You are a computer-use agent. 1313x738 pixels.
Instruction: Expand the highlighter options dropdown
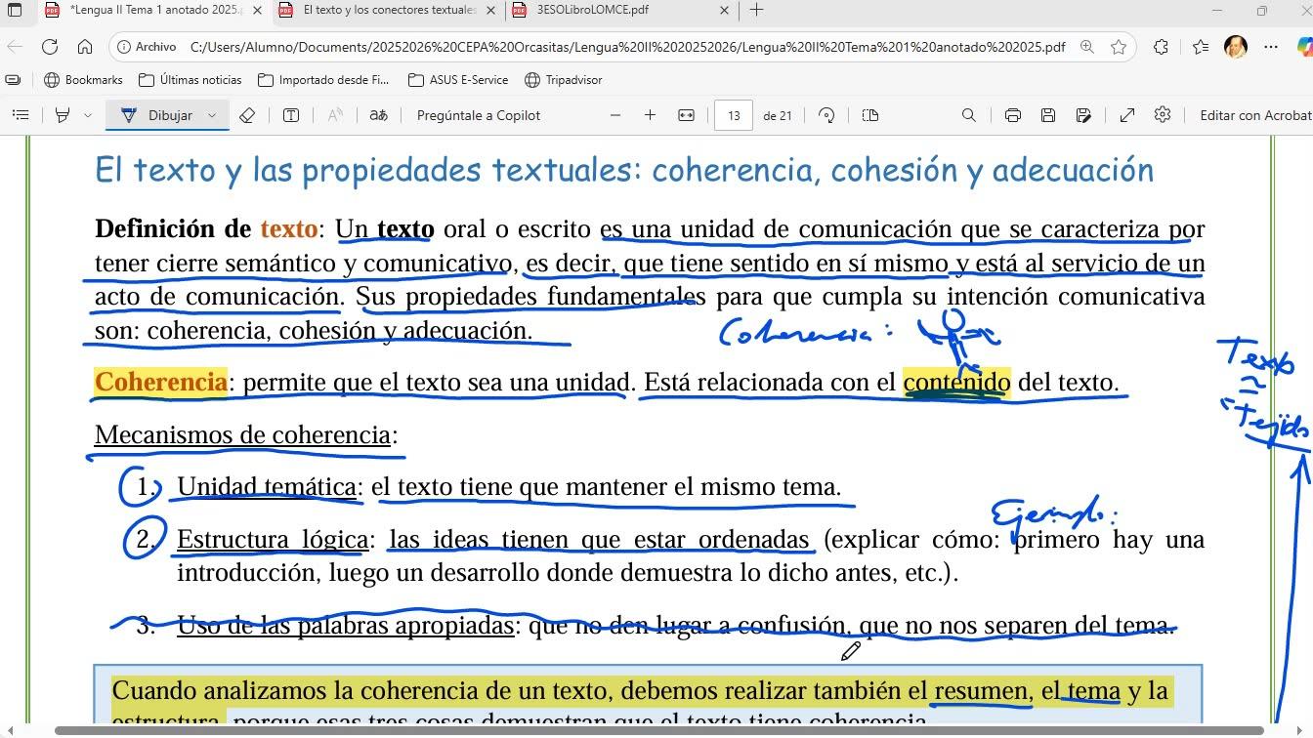coord(88,115)
